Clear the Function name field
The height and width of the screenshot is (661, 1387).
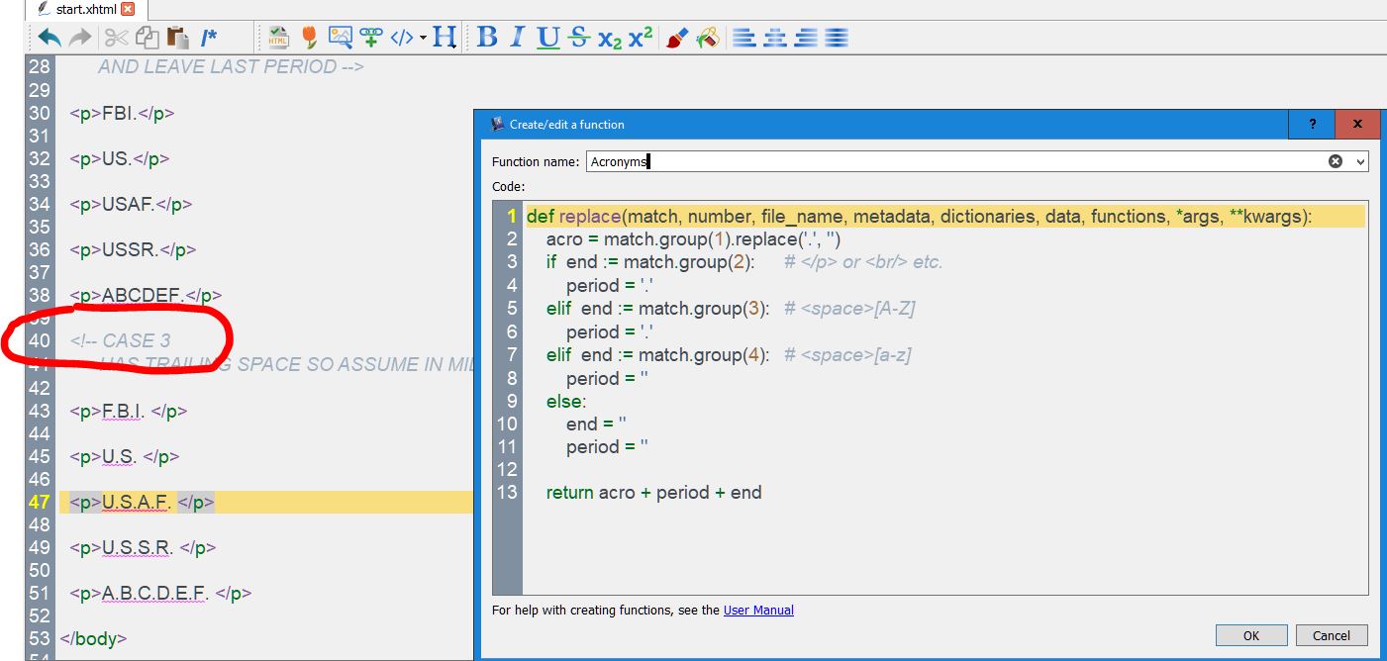tap(1336, 161)
